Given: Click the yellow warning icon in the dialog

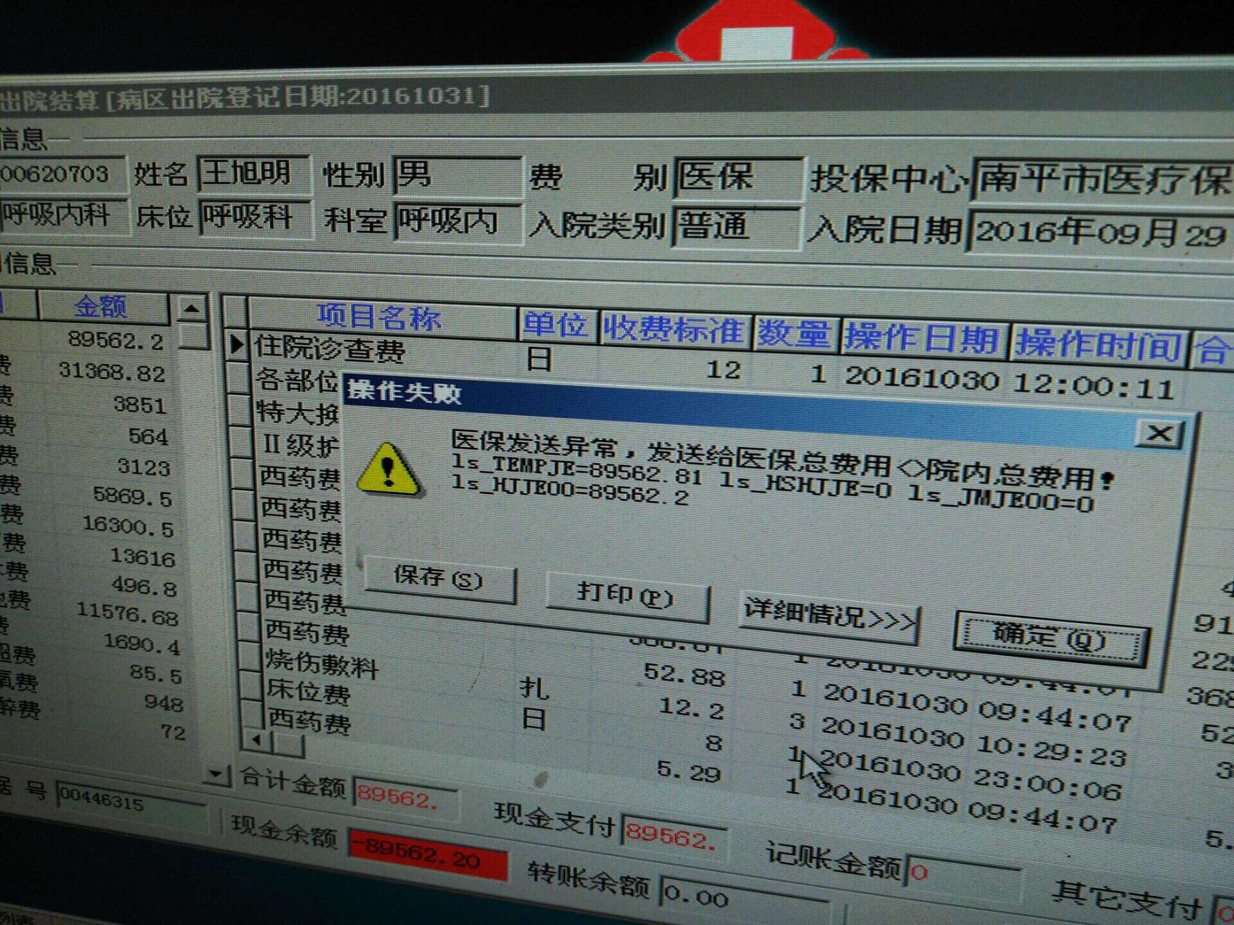Looking at the screenshot, I should click(x=388, y=470).
